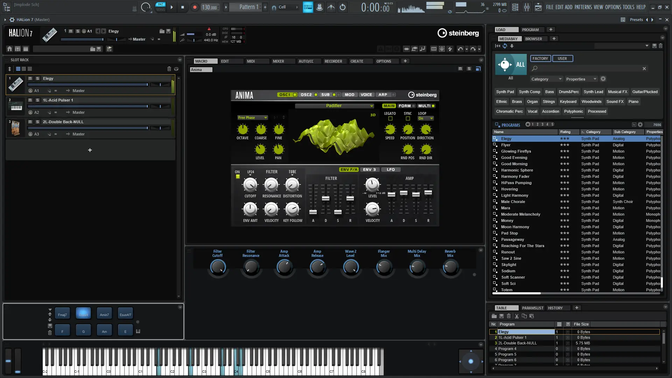The height and width of the screenshot is (378, 672).
Task: Click the MIDI reset lightning icon
Action: pyautogui.click(x=450, y=49)
